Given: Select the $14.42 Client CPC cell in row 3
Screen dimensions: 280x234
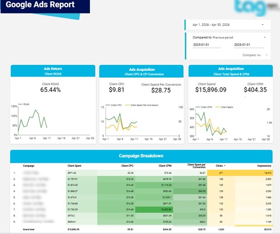Looking at the screenshot, I should click(116, 185).
